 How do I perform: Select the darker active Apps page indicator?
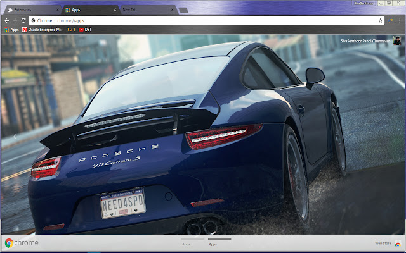point(219,242)
